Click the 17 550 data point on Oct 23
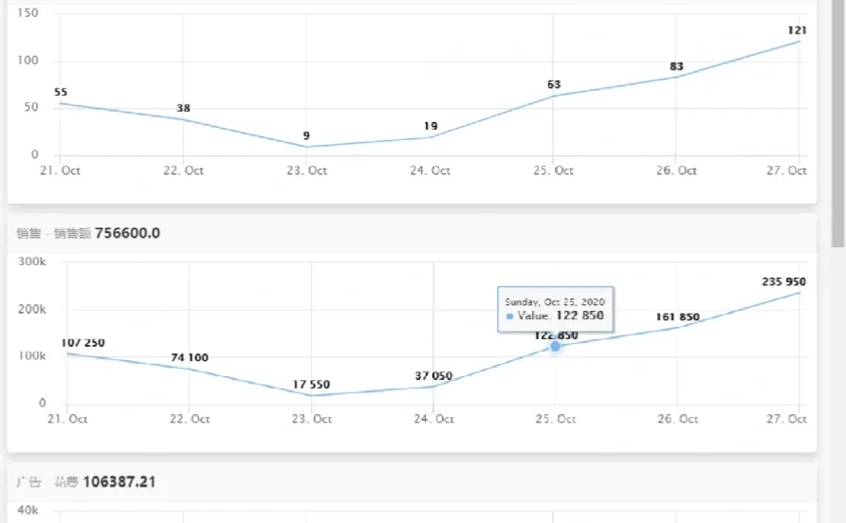Image resolution: width=846 pixels, height=523 pixels. pyautogui.click(x=311, y=395)
